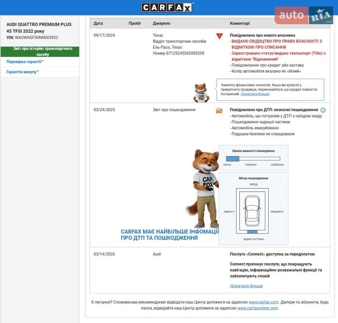Click the VIN WAUWAGF54NN003932
This screenshot has width=338, height=323.
36,37
